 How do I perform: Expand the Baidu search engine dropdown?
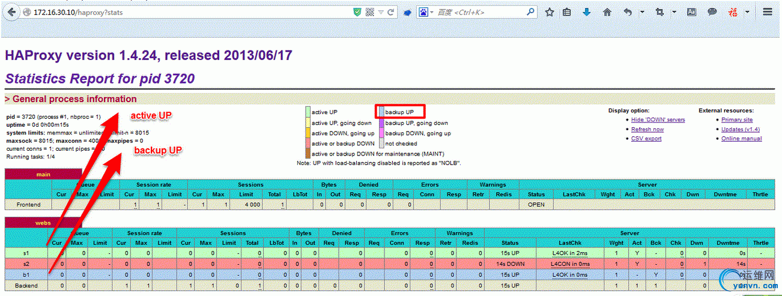[432, 12]
